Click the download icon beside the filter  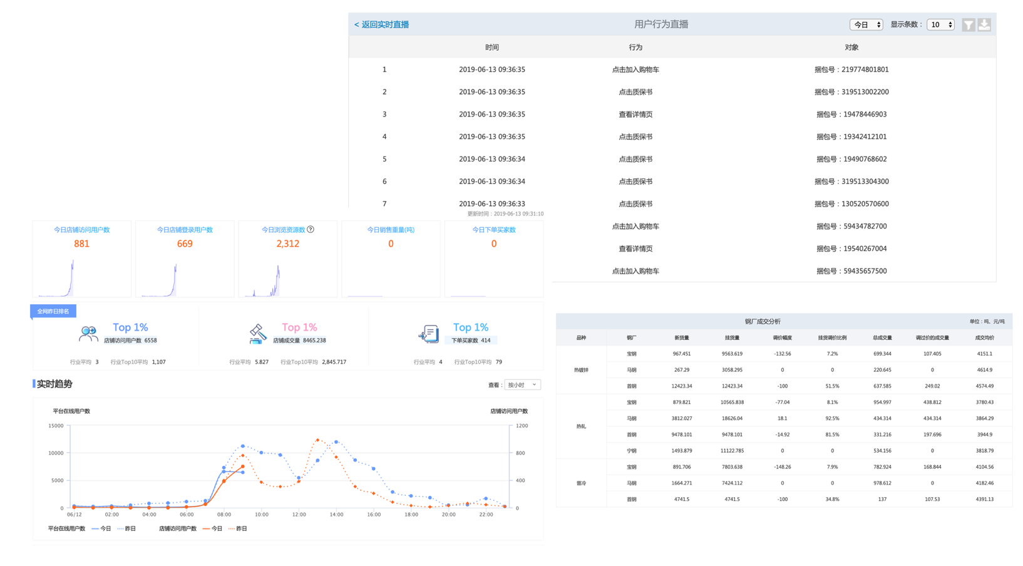[x=984, y=24]
